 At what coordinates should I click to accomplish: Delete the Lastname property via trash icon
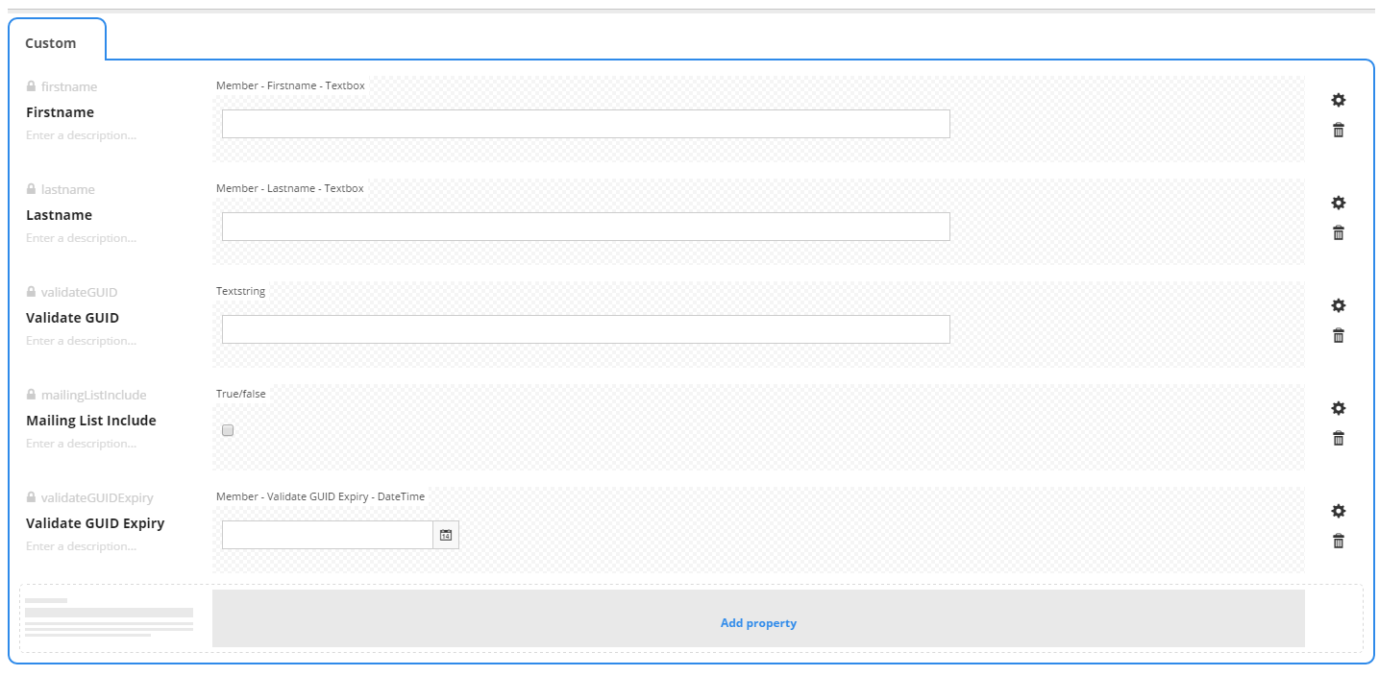click(1338, 232)
